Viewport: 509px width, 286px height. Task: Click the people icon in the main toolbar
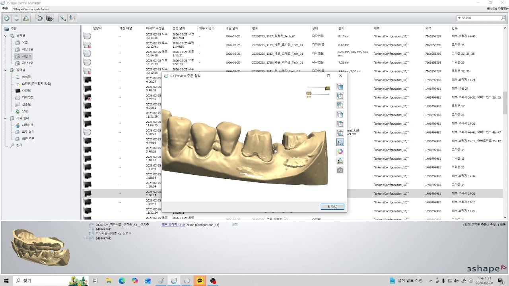tap(72, 18)
